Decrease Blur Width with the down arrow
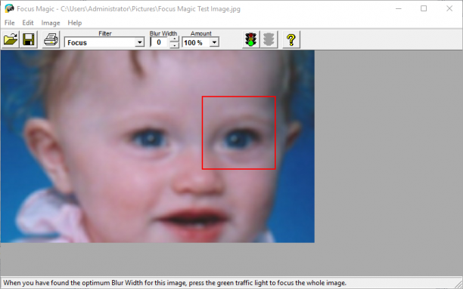 (x=175, y=45)
